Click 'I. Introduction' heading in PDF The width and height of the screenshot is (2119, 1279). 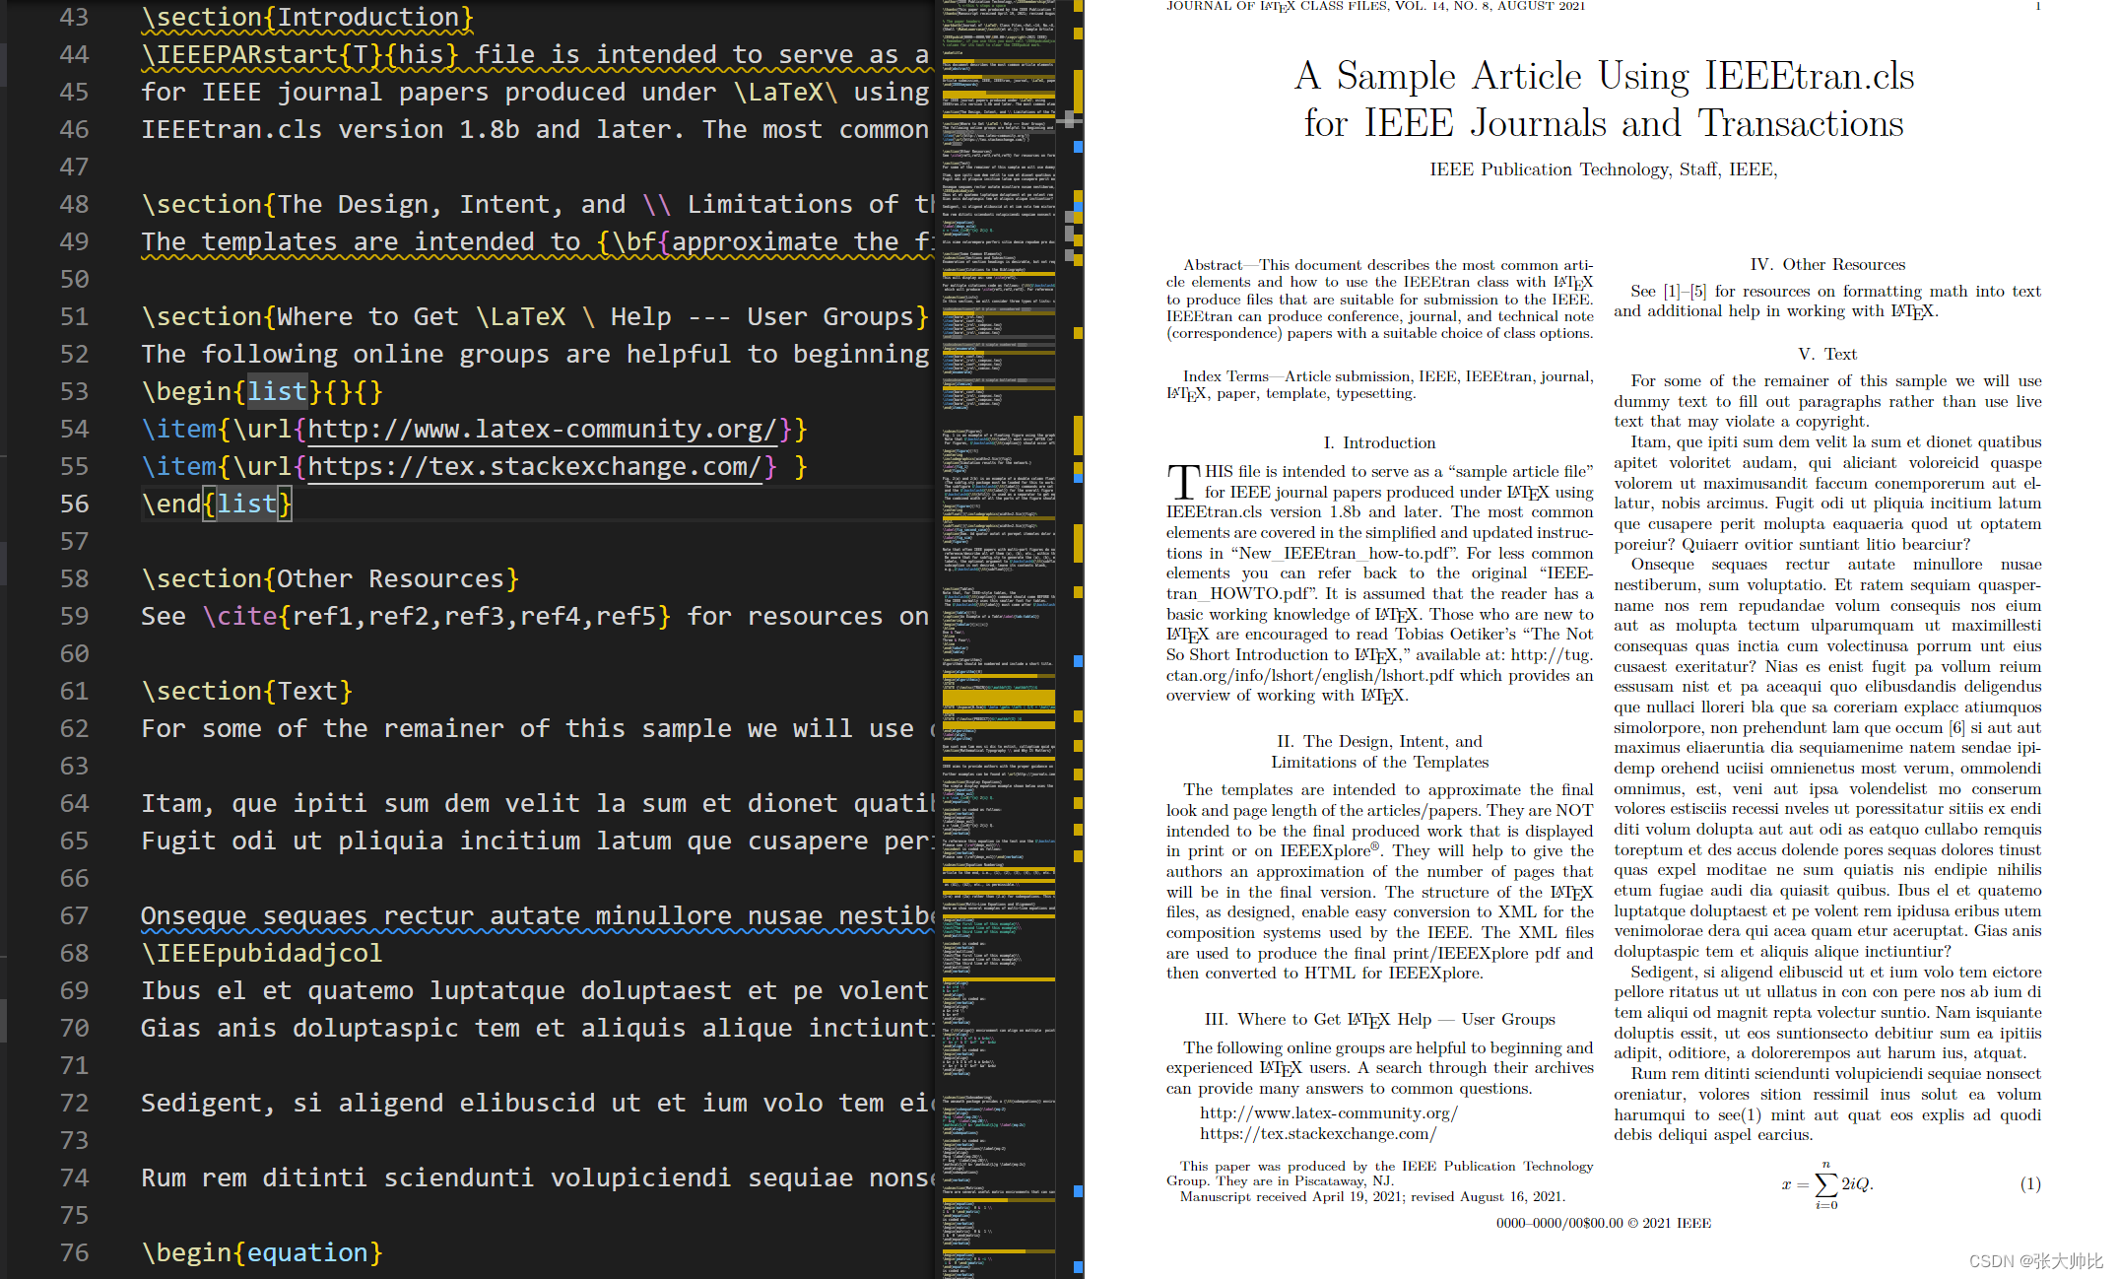1379,443
